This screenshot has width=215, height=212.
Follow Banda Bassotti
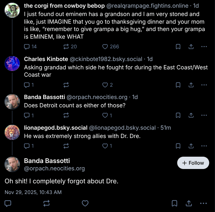[x=193, y=163]
